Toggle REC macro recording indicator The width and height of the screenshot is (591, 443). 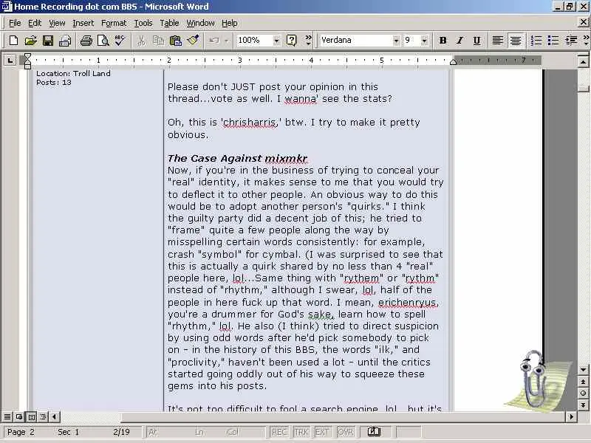click(279, 432)
